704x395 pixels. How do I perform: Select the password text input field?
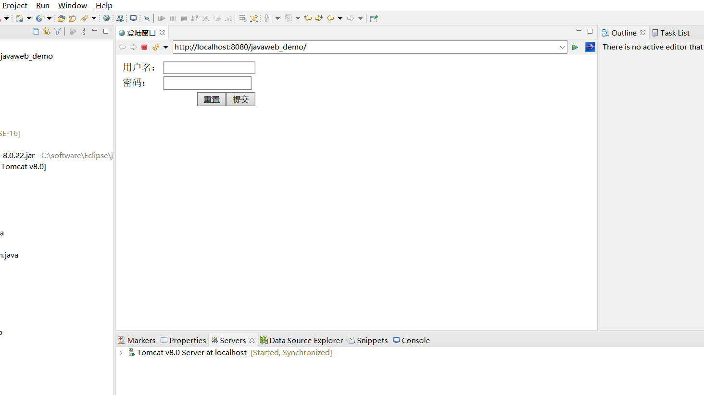click(207, 83)
